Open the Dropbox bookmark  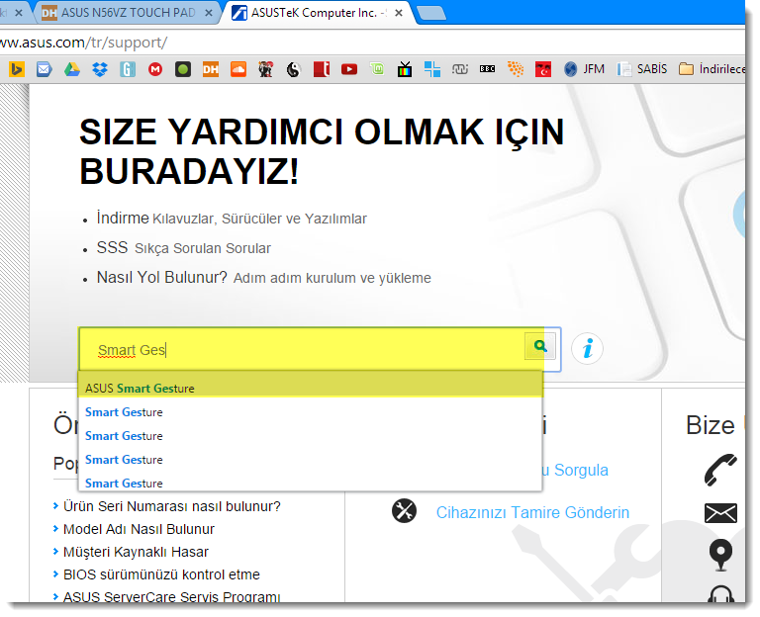(x=100, y=70)
